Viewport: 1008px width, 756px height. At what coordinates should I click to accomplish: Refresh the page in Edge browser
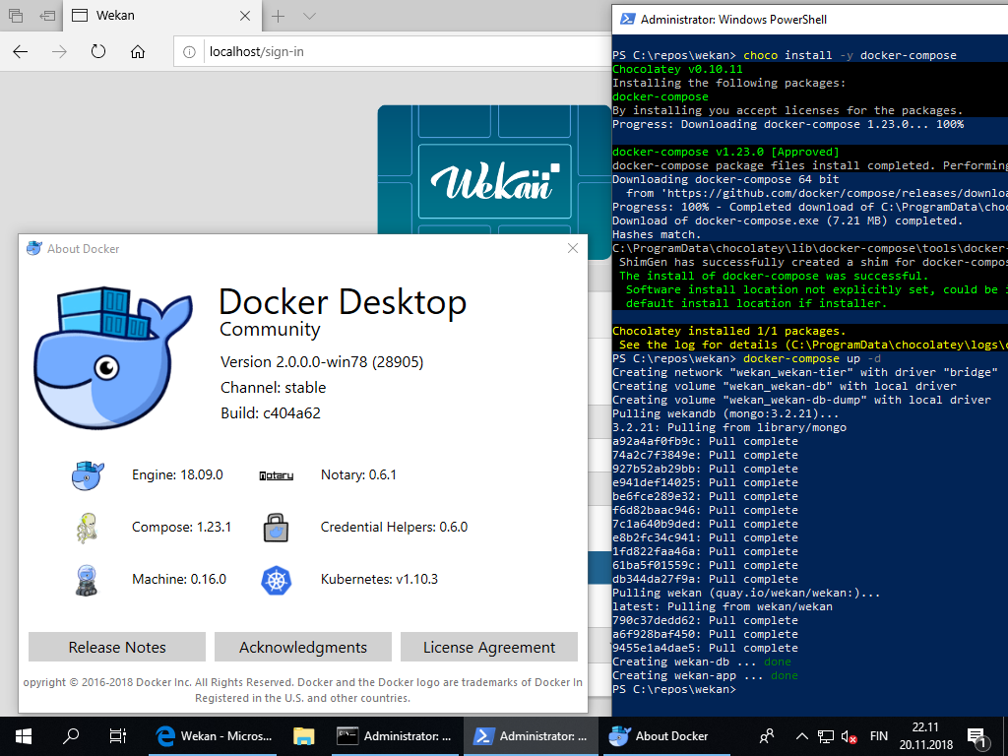98,51
